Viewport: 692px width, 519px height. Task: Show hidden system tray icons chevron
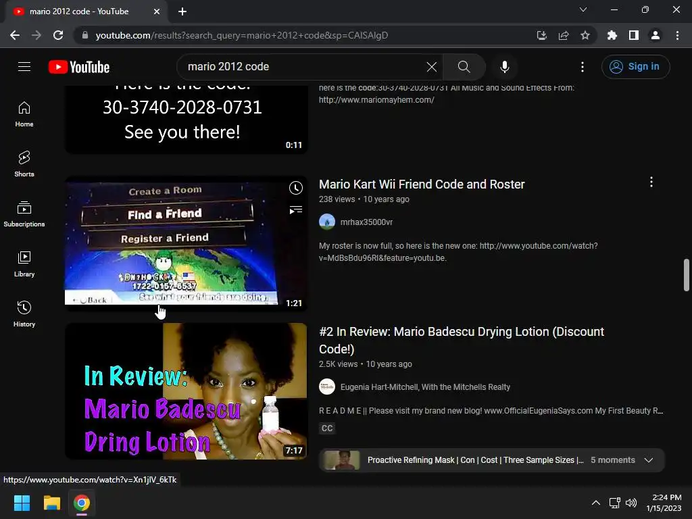(596, 503)
